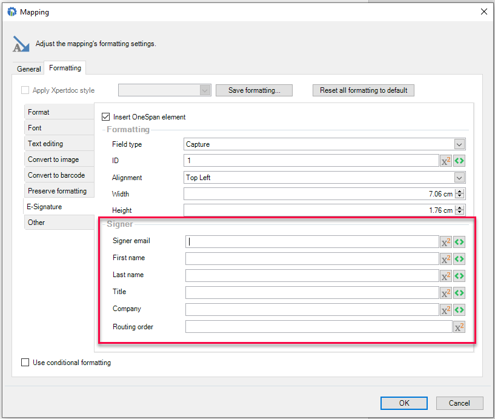
Task: Close the Mapping dialog
Action: point(483,12)
